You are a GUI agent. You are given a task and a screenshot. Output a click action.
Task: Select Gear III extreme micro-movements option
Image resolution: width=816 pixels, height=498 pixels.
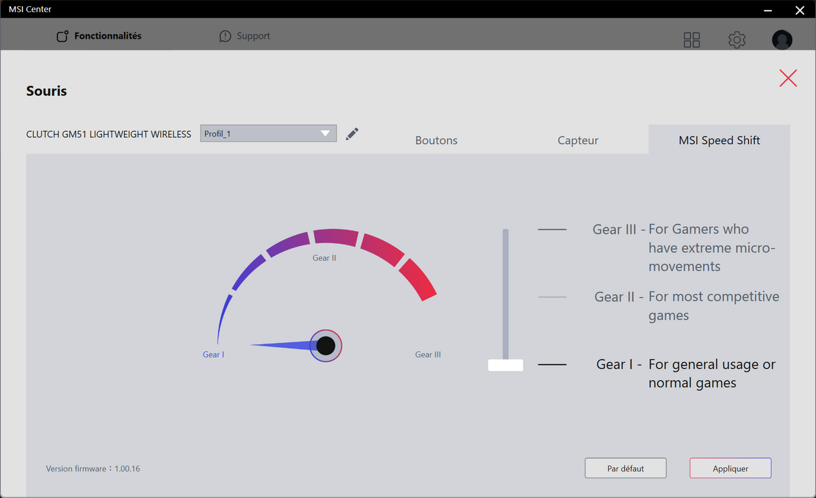[684, 248]
